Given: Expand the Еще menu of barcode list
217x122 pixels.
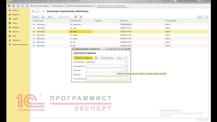Looking at the screenshot, I should pyautogui.click(x=200, y=17).
